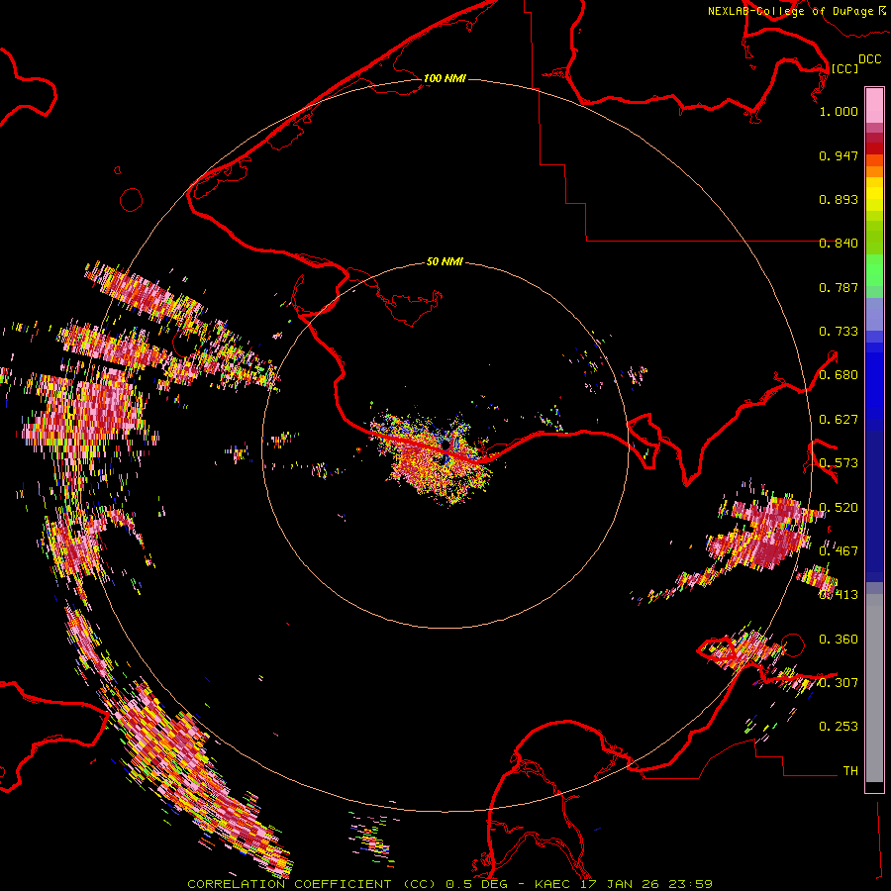Screen dimensions: 891x891
Task: Click the 0.467 scale value
Action: (839, 551)
